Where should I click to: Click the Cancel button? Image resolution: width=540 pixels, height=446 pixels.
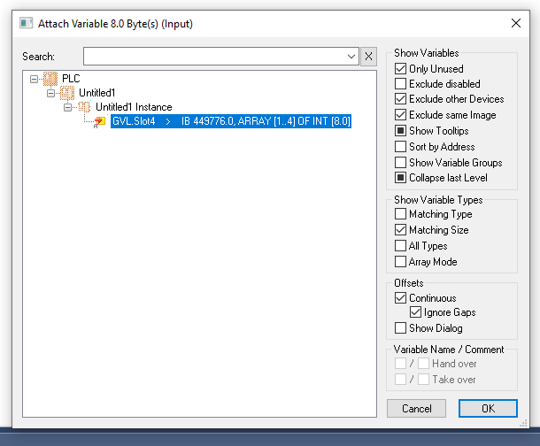coord(416,409)
